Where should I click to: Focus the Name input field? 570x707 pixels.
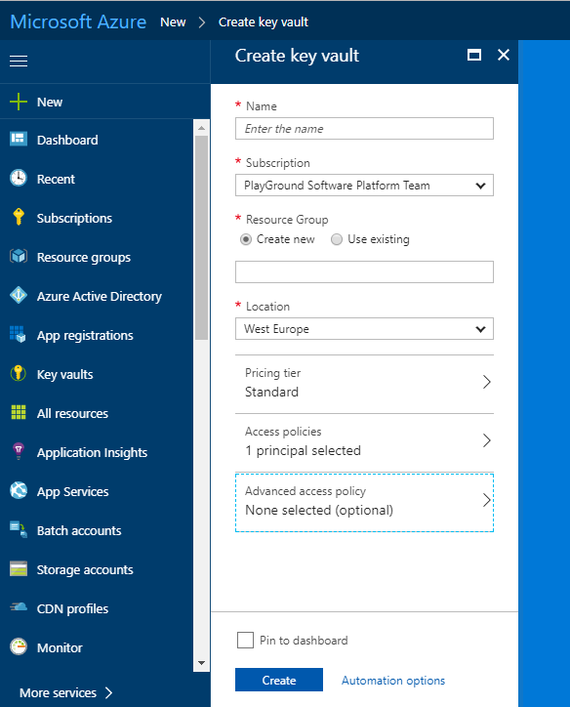click(x=364, y=129)
